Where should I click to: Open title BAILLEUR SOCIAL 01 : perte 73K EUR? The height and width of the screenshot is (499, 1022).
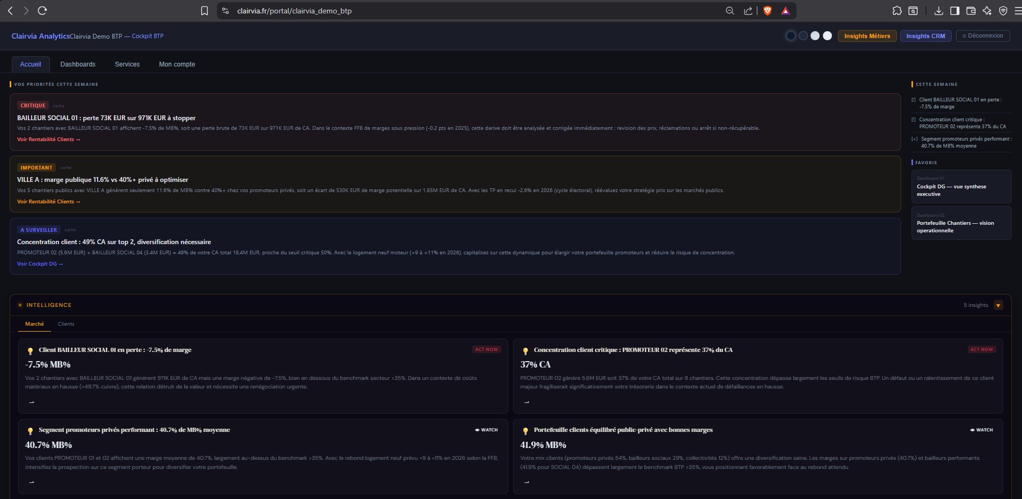pos(106,118)
